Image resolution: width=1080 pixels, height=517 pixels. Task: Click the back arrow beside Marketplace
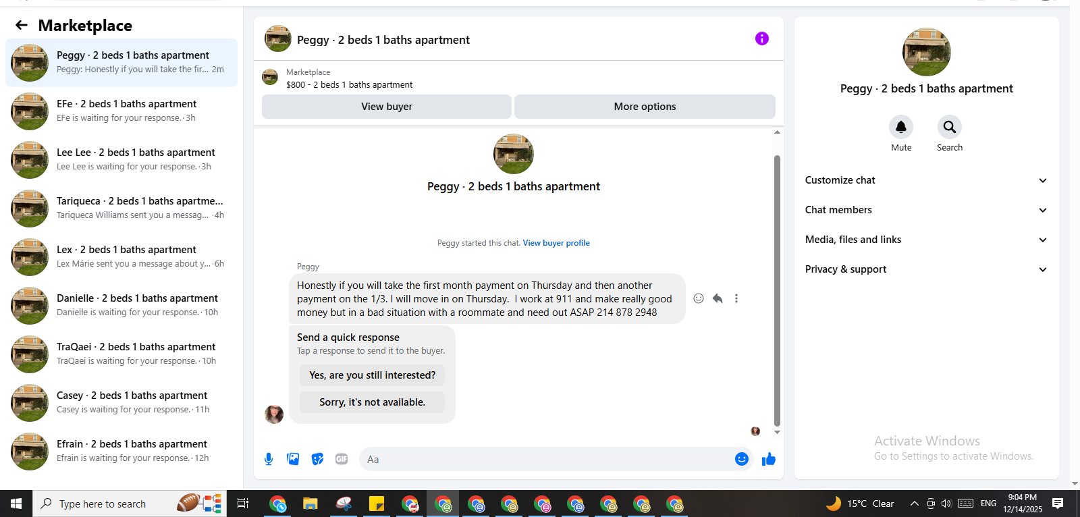coord(22,26)
